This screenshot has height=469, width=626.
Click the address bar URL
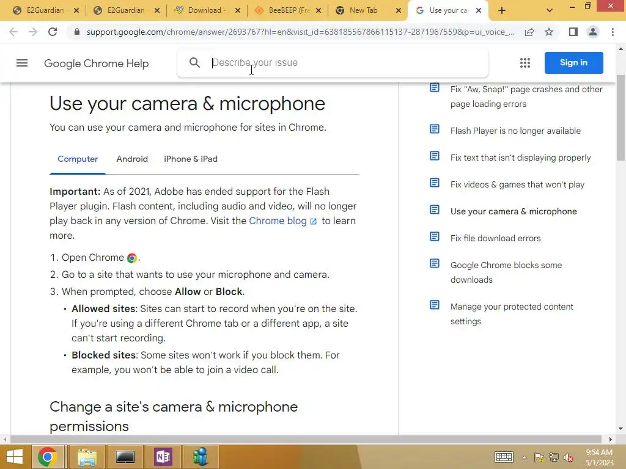pyautogui.click(x=300, y=32)
